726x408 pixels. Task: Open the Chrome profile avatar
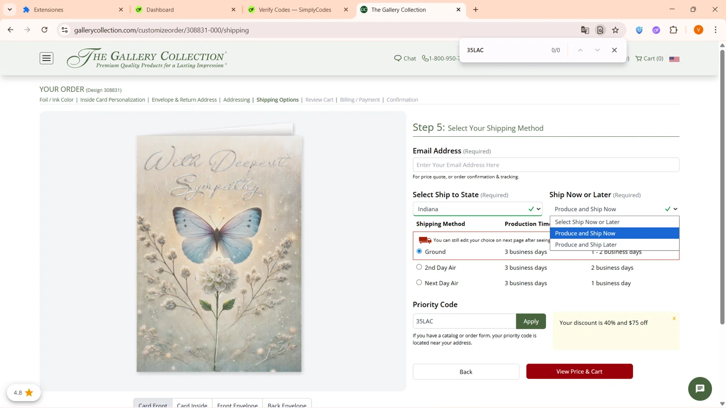pyautogui.click(x=698, y=30)
